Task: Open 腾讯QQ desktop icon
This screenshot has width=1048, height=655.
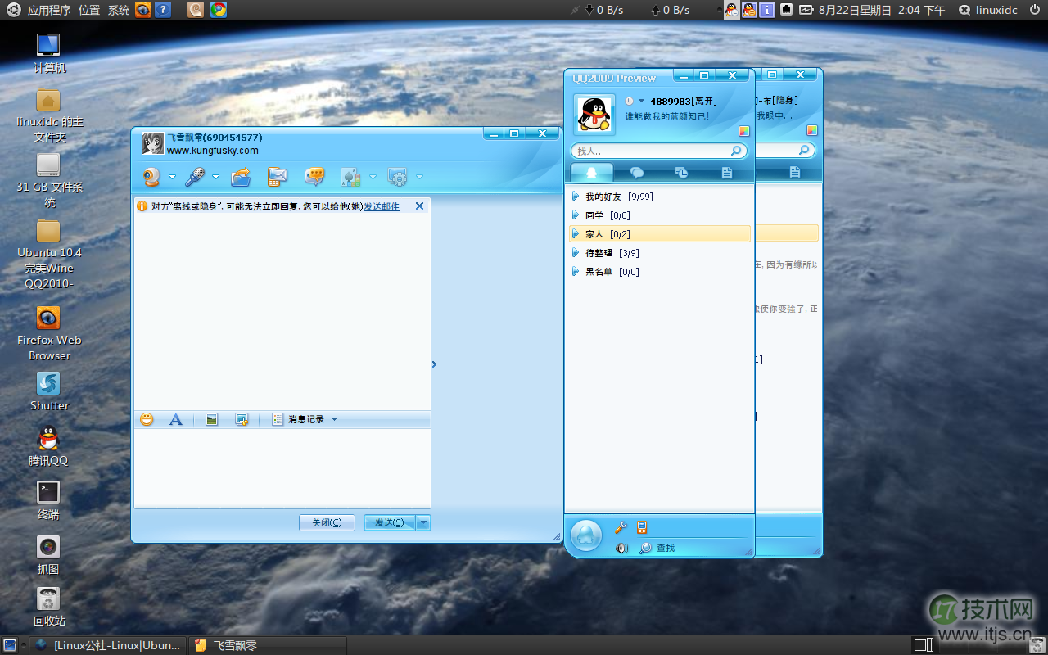Action: [x=48, y=445]
